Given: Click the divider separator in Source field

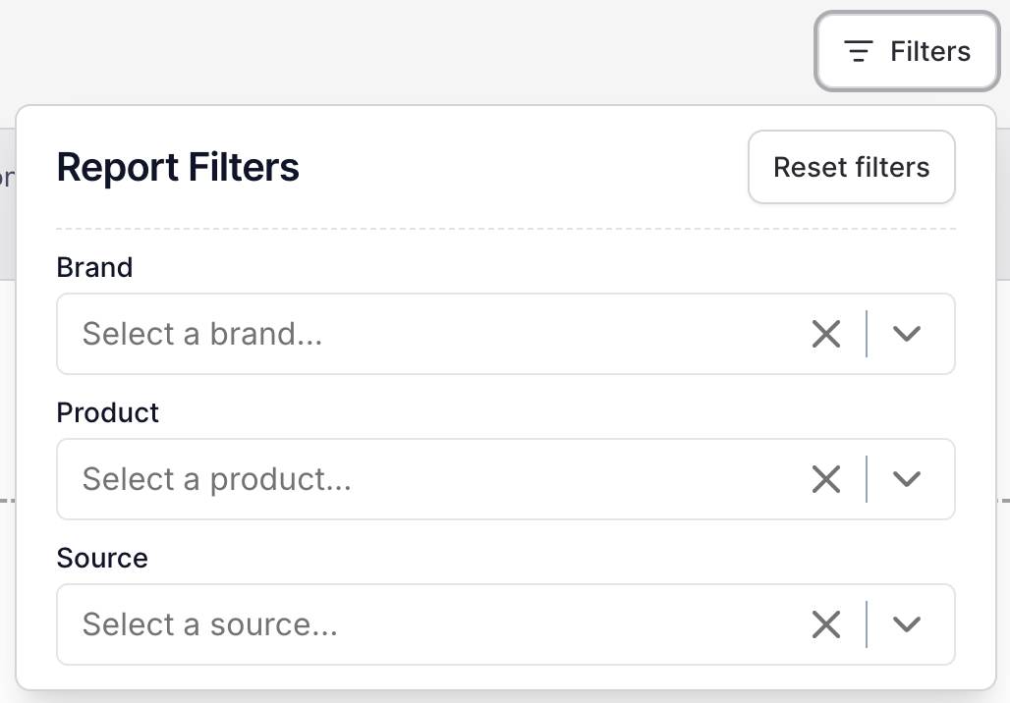Looking at the screenshot, I should pyautogui.click(x=868, y=624).
